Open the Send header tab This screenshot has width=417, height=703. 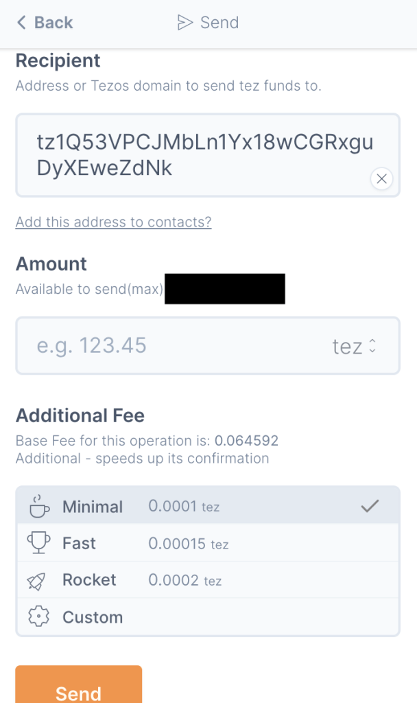[x=208, y=23]
